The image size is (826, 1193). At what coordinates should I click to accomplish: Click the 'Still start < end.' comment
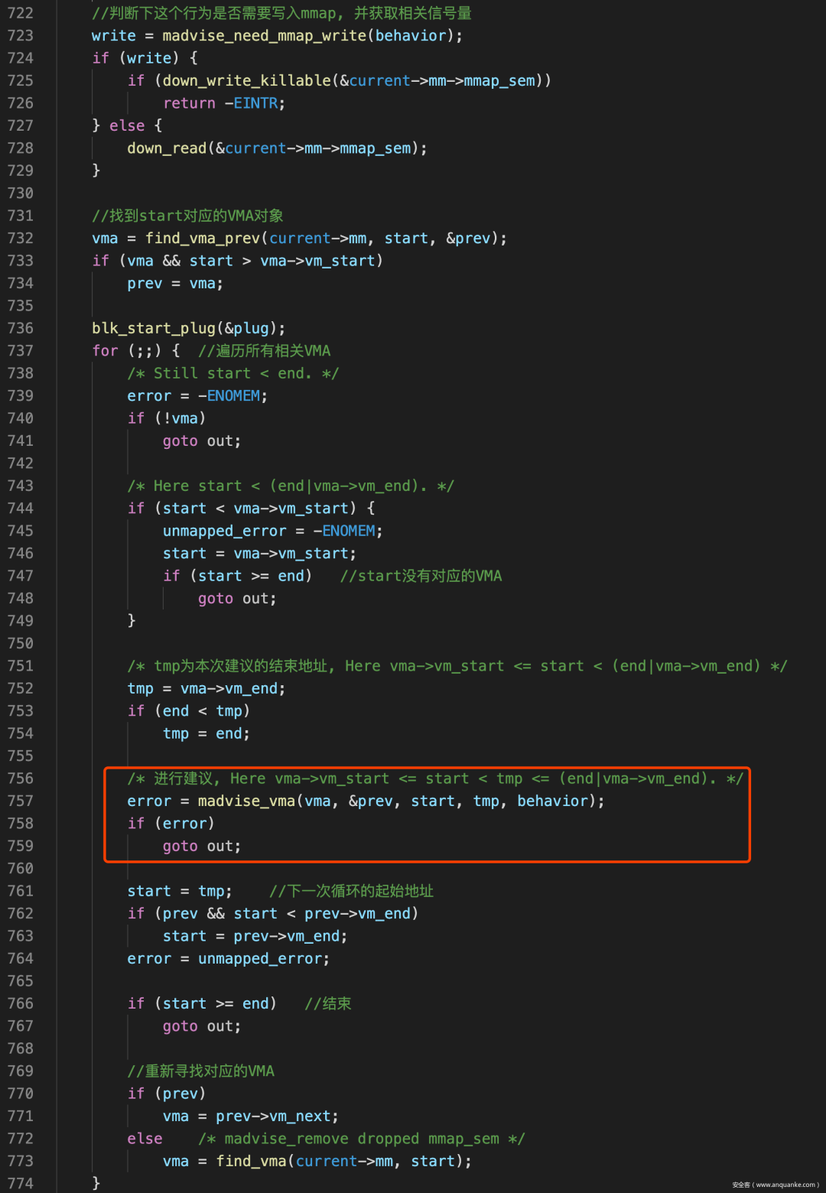(x=233, y=374)
